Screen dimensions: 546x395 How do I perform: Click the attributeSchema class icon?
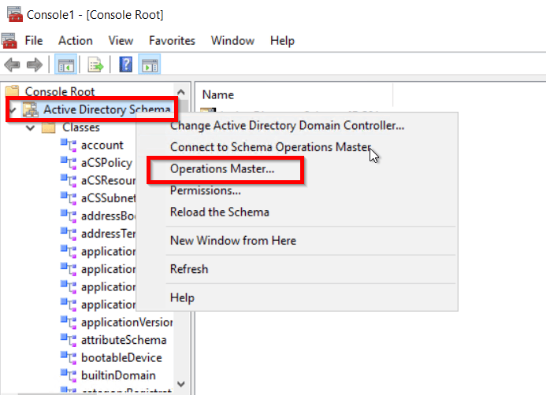(69, 340)
